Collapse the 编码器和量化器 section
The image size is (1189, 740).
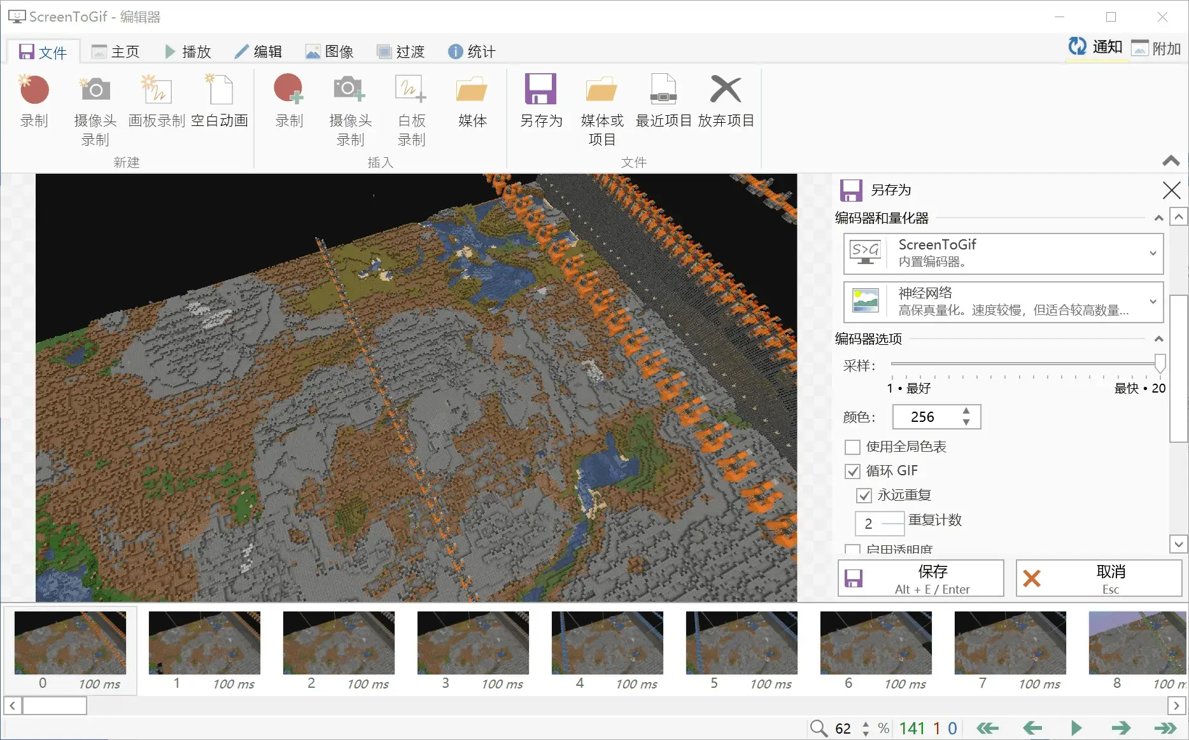(x=1158, y=218)
